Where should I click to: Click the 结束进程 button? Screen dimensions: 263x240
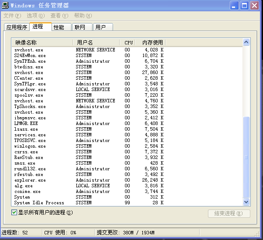pyautogui.click(x=229, y=213)
